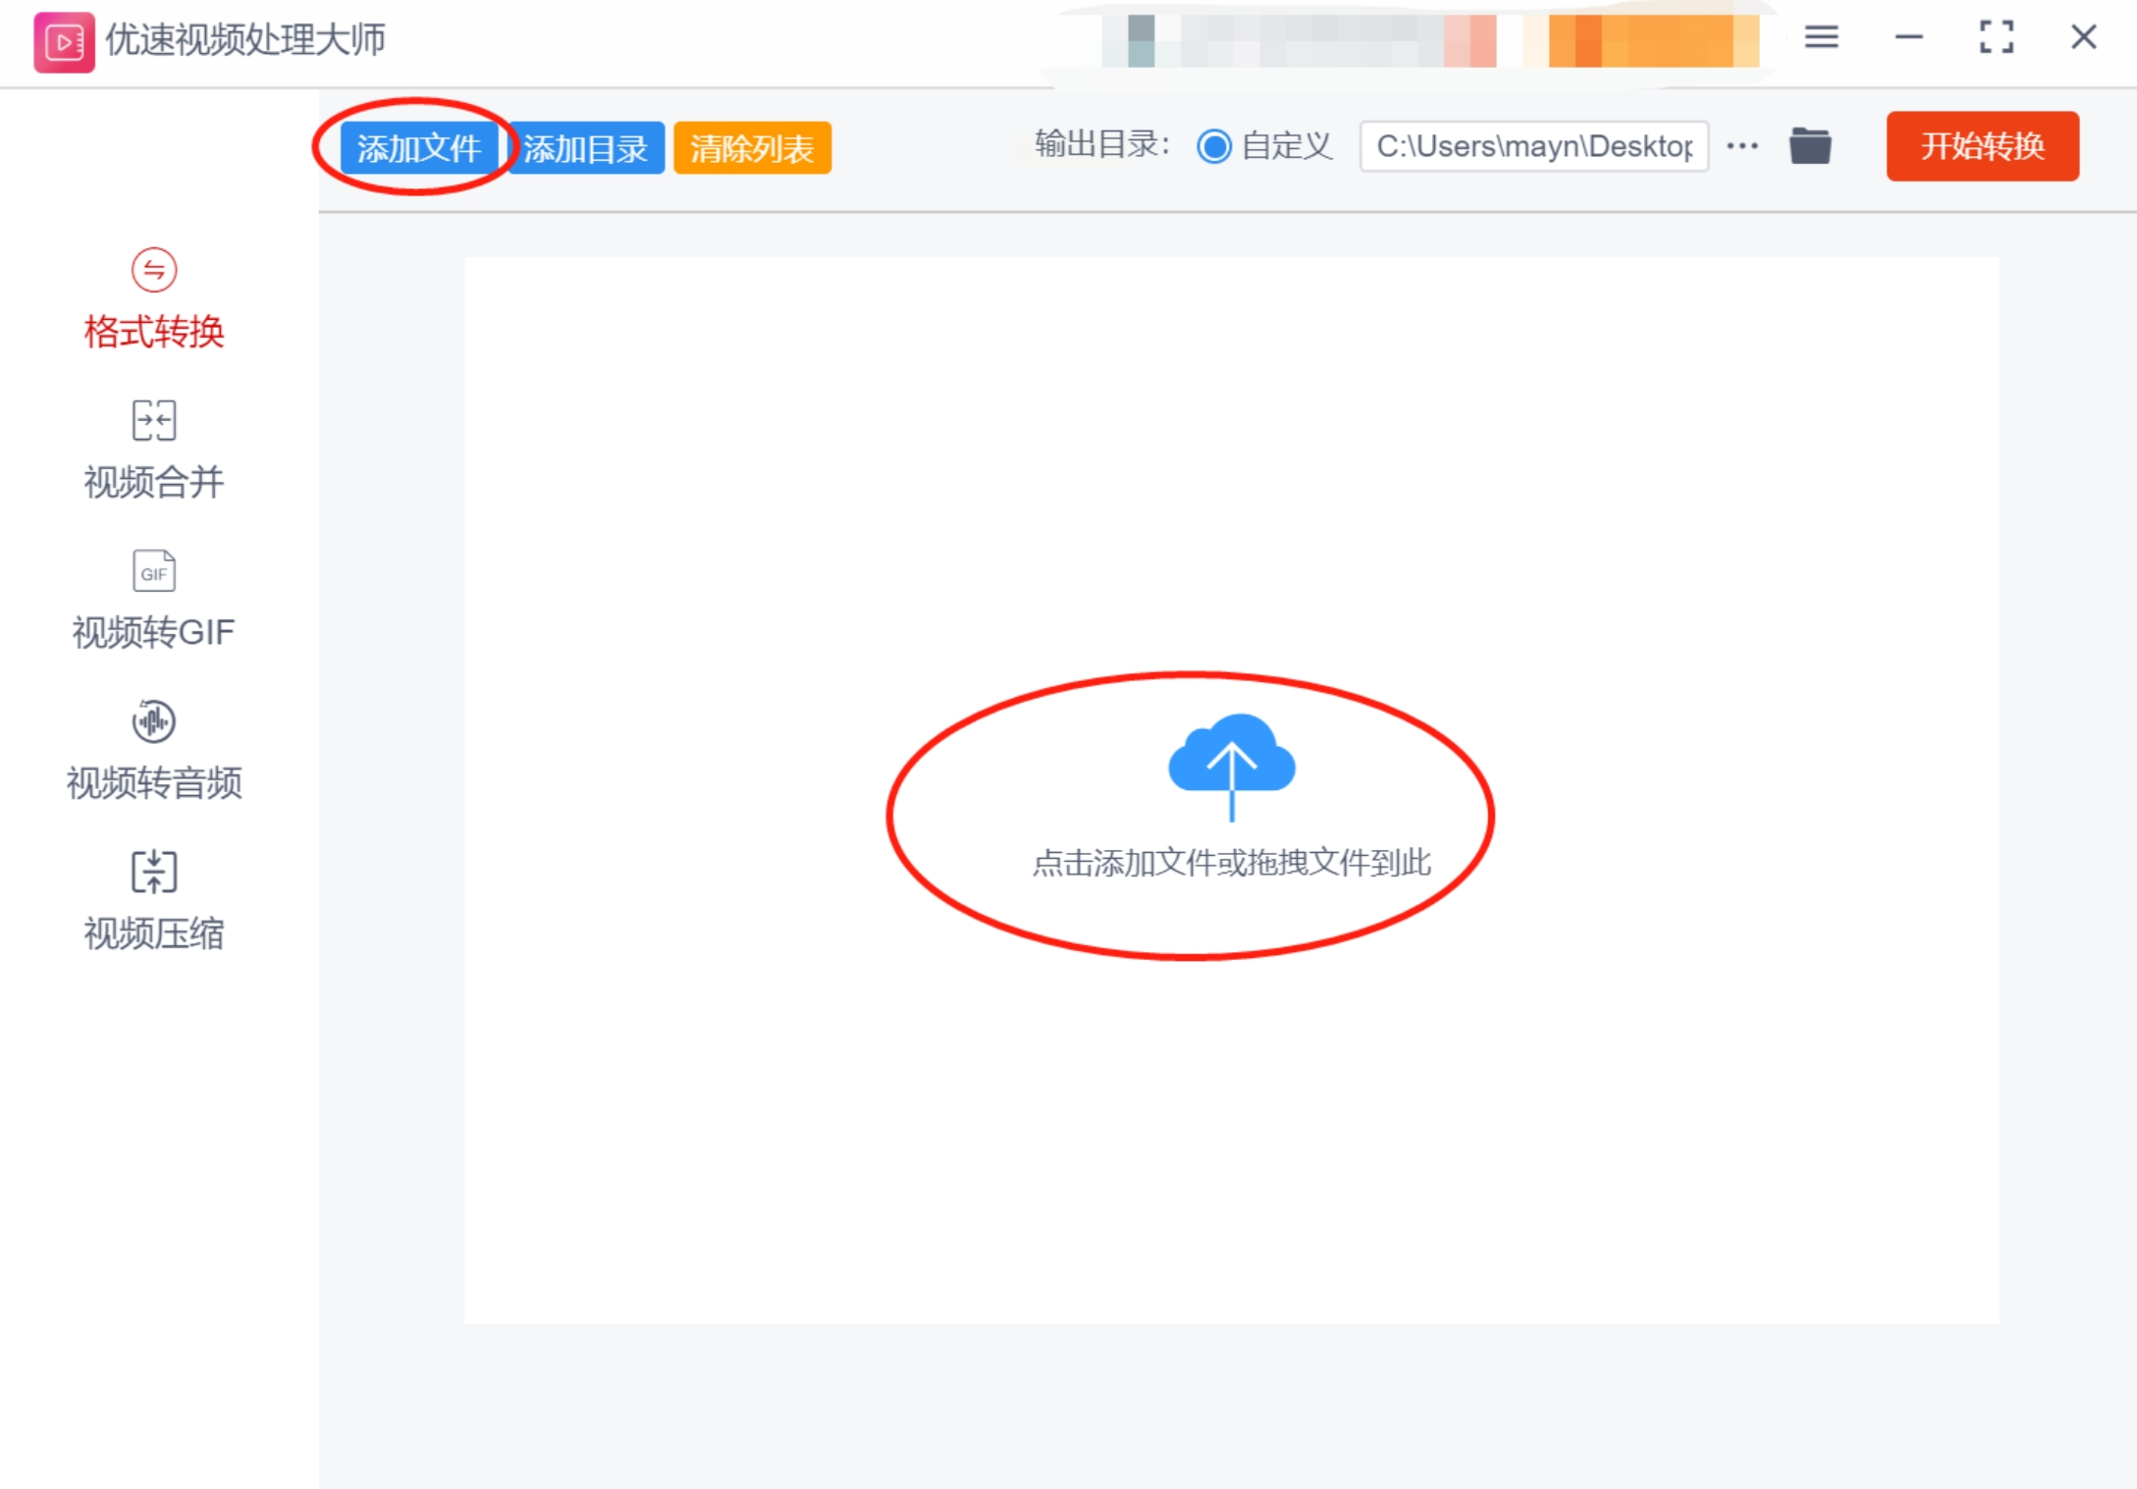Browse output path via three-dots button

pyautogui.click(x=1742, y=146)
